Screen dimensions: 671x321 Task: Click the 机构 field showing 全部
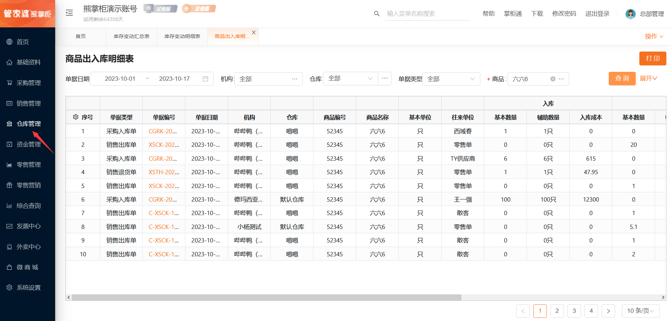[x=268, y=79]
